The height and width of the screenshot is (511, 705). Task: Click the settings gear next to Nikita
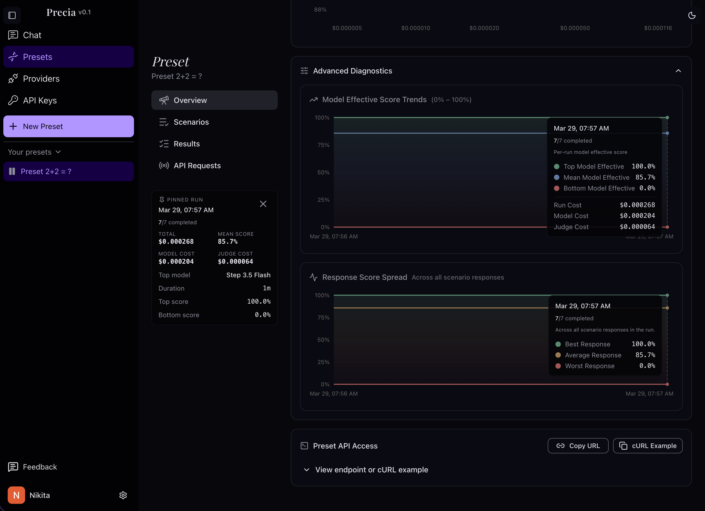coord(123,495)
